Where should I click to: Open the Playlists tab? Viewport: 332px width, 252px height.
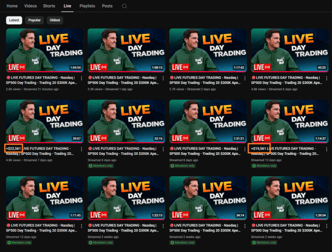coord(87,6)
